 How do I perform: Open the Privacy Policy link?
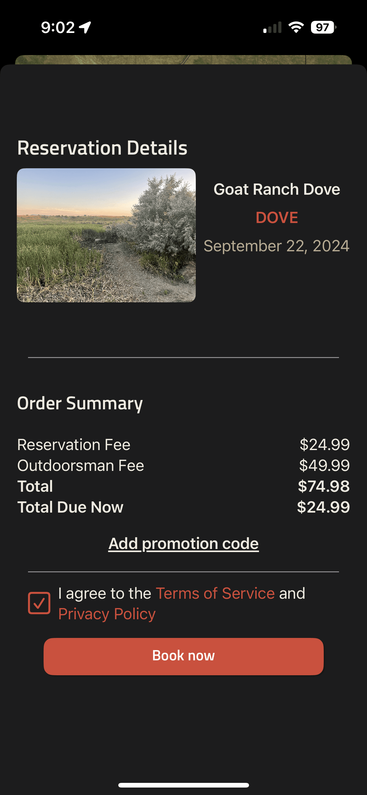(107, 614)
